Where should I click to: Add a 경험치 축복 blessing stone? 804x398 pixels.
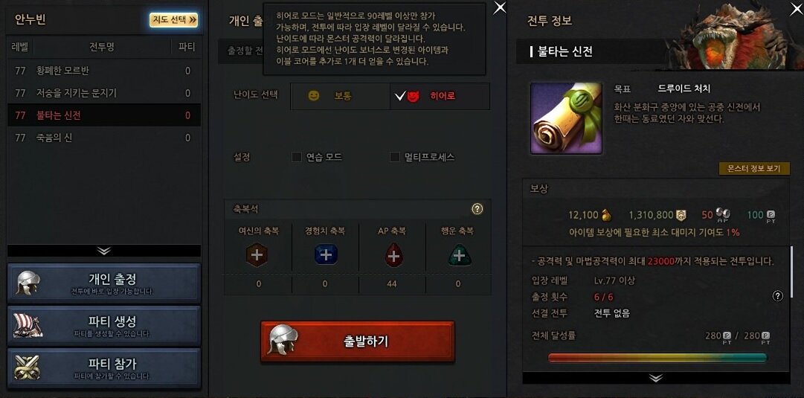click(326, 255)
